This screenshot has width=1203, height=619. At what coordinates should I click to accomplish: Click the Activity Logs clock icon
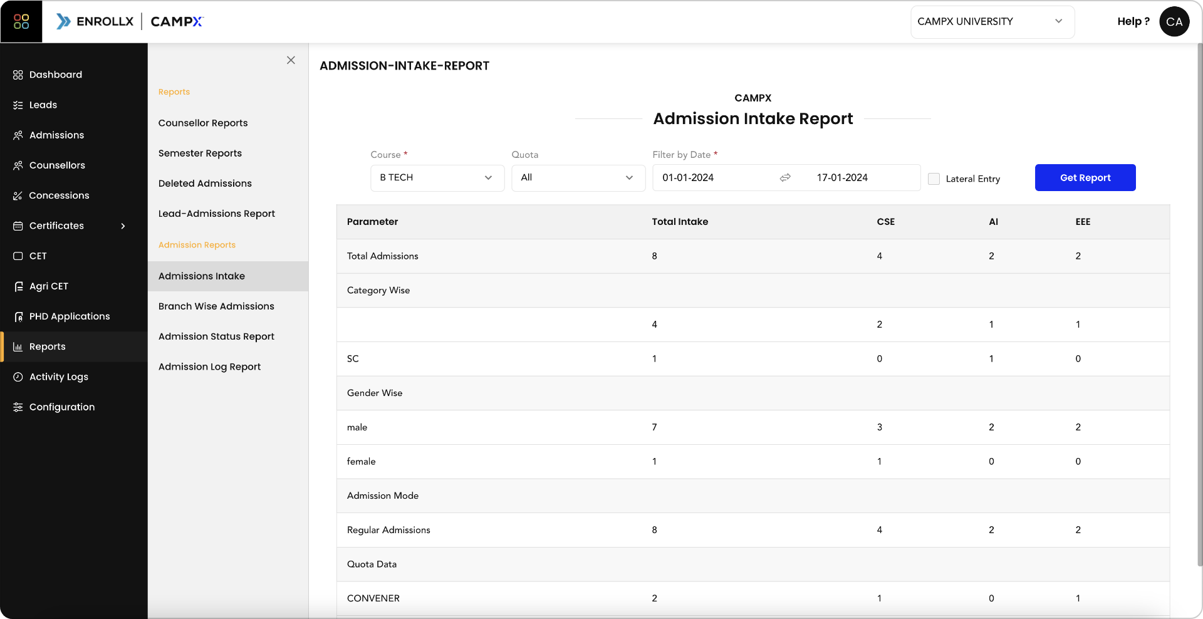pyautogui.click(x=18, y=377)
